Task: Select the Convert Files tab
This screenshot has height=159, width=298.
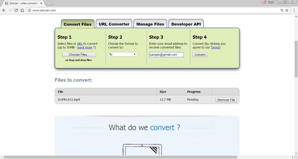Action: click(x=77, y=24)
